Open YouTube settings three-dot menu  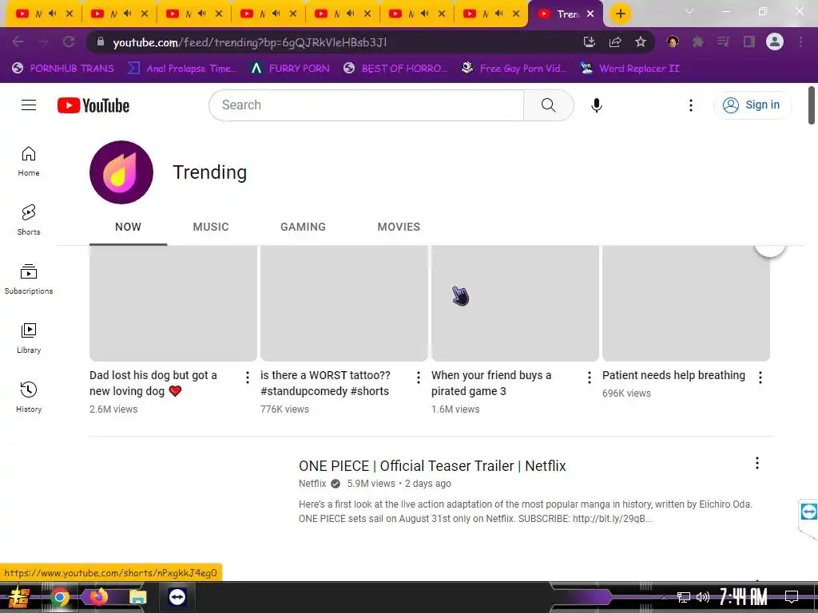(691, 105)
